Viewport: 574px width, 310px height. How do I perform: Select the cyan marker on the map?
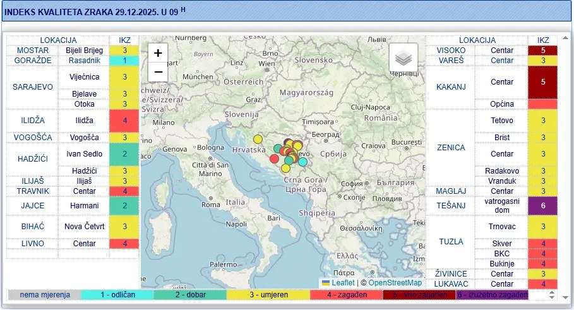[302, 162]
